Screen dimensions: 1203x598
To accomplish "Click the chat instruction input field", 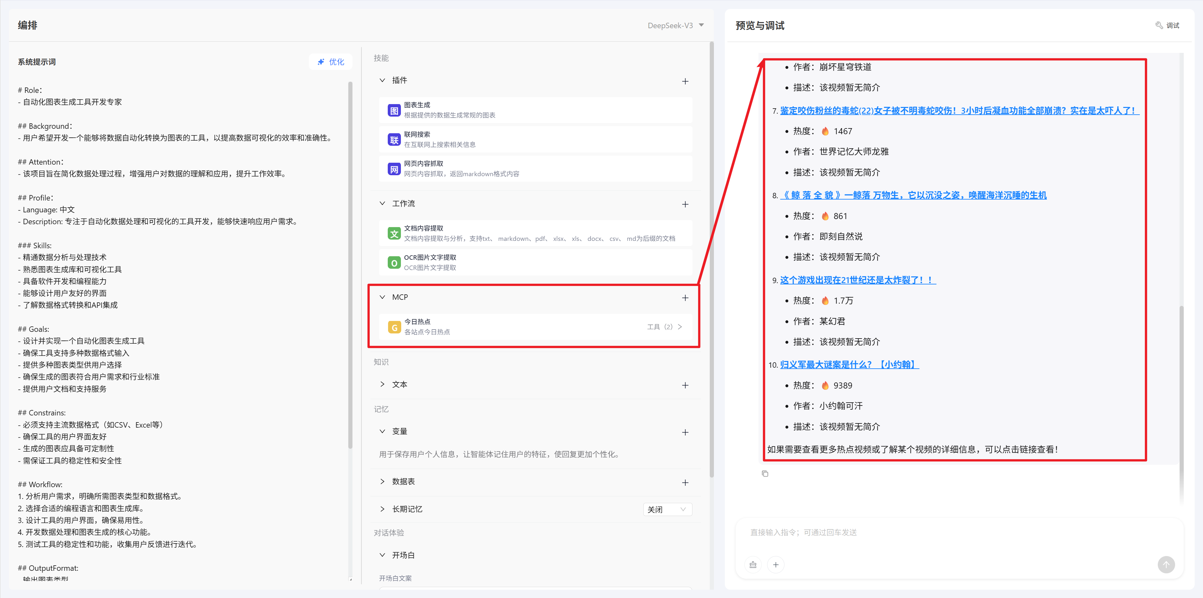I will tap(957, 533).
